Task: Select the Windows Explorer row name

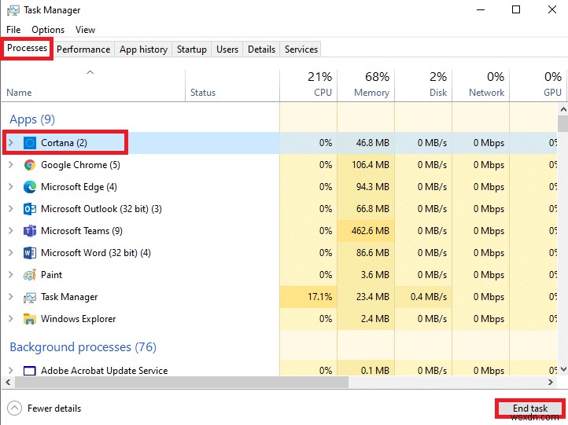Action: [x=78, y=319]
